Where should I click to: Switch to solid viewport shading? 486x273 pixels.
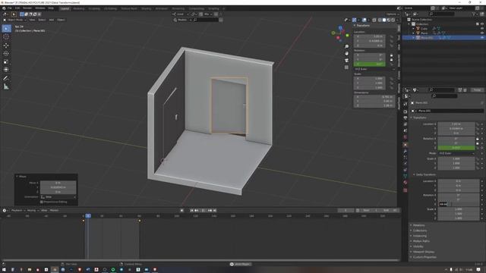pyautogui.click(x=384, y=20)
